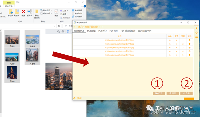The image size is (200, 117).
Task: Switch to PDF压缩 tab
Action: point(91,31)
